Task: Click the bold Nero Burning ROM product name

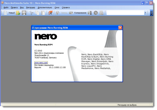Action: point(43,45)
